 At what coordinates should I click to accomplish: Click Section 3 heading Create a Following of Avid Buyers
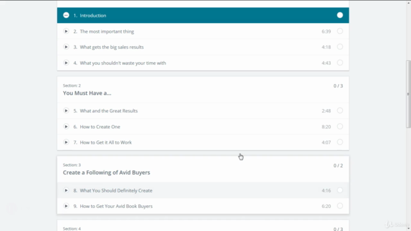tap(107, 173)
